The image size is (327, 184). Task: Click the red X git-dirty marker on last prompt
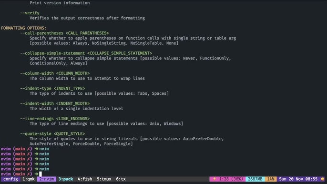click(29, 174)
